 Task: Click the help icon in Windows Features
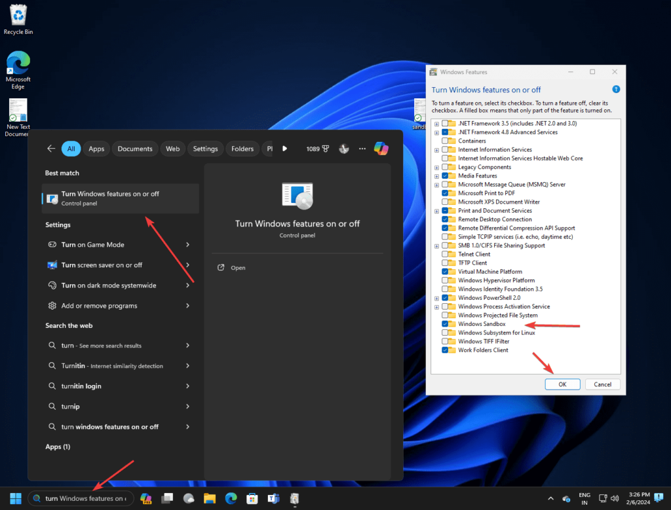616,89
